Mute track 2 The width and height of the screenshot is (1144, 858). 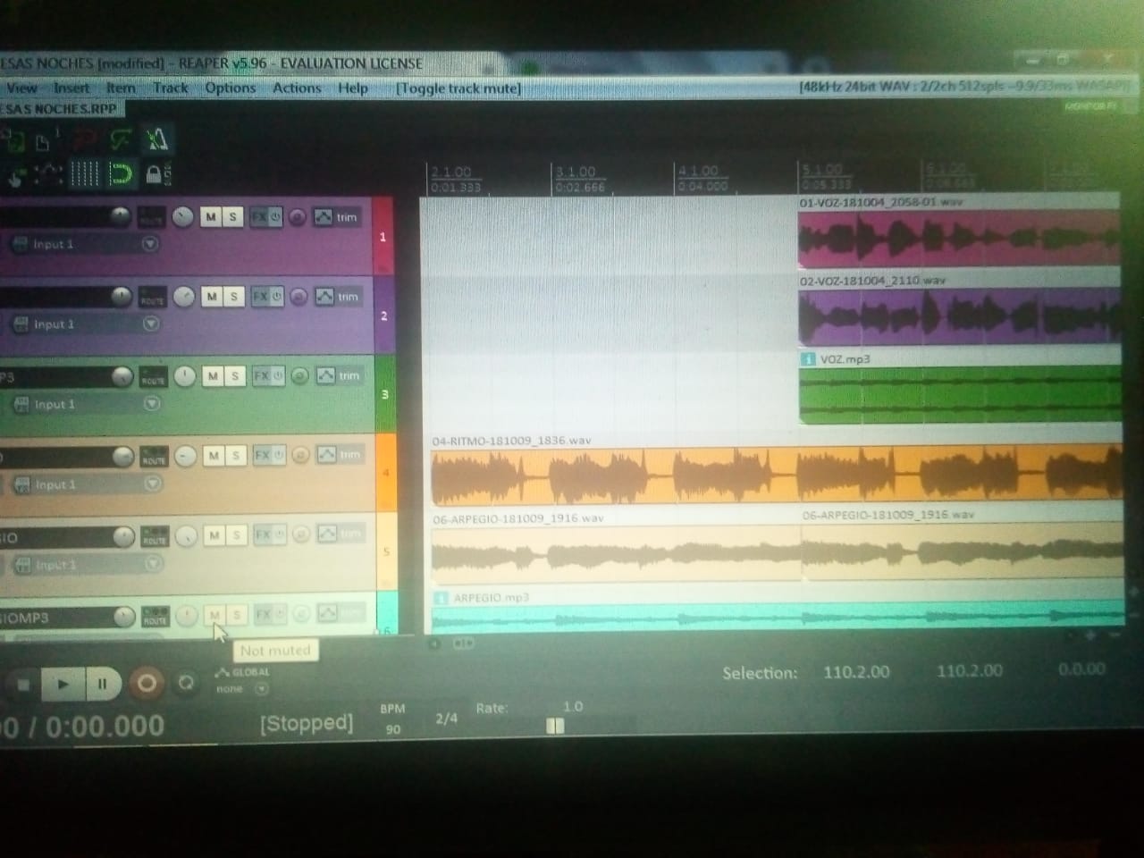pos(212,297)
